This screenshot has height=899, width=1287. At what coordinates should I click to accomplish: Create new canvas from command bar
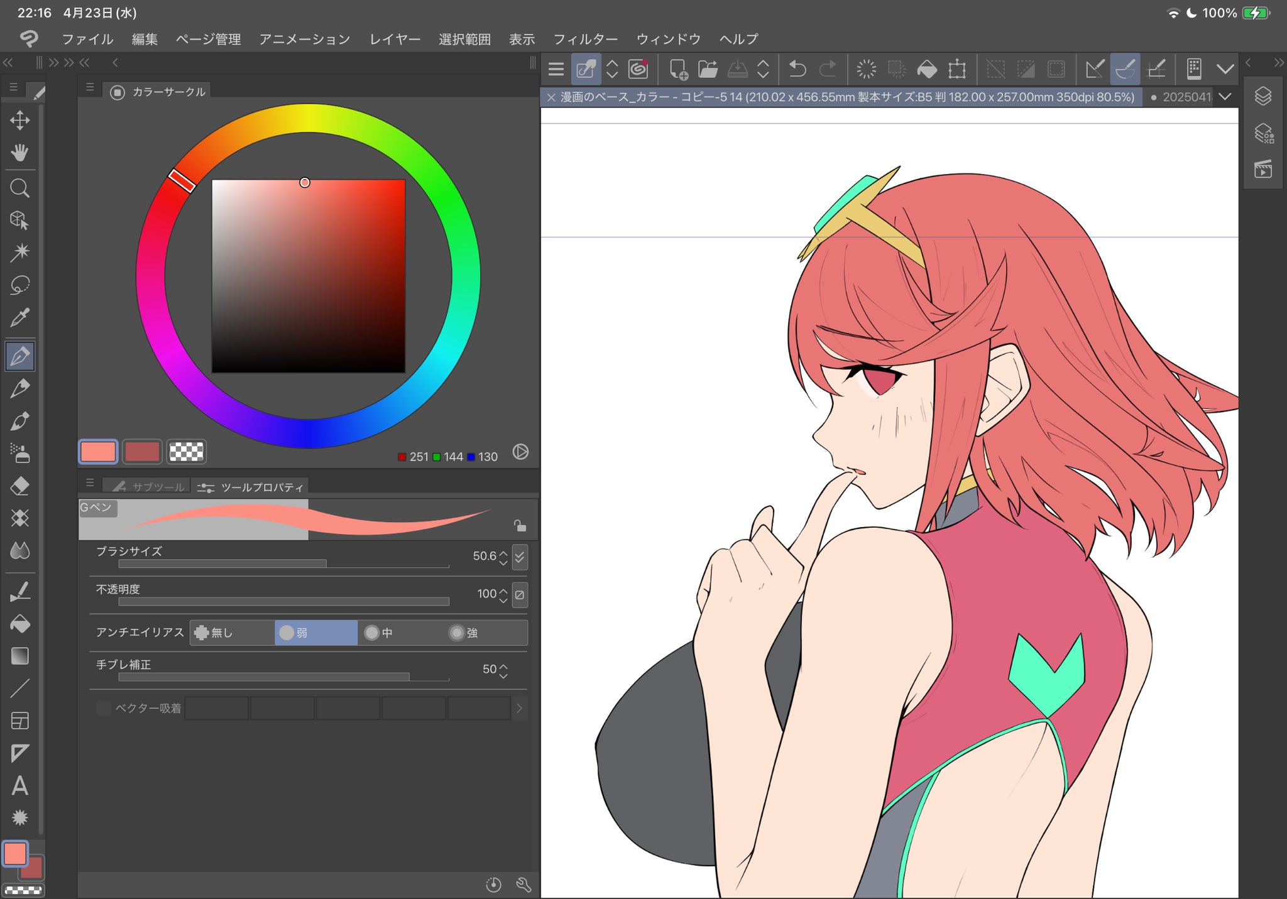[678, 68]
